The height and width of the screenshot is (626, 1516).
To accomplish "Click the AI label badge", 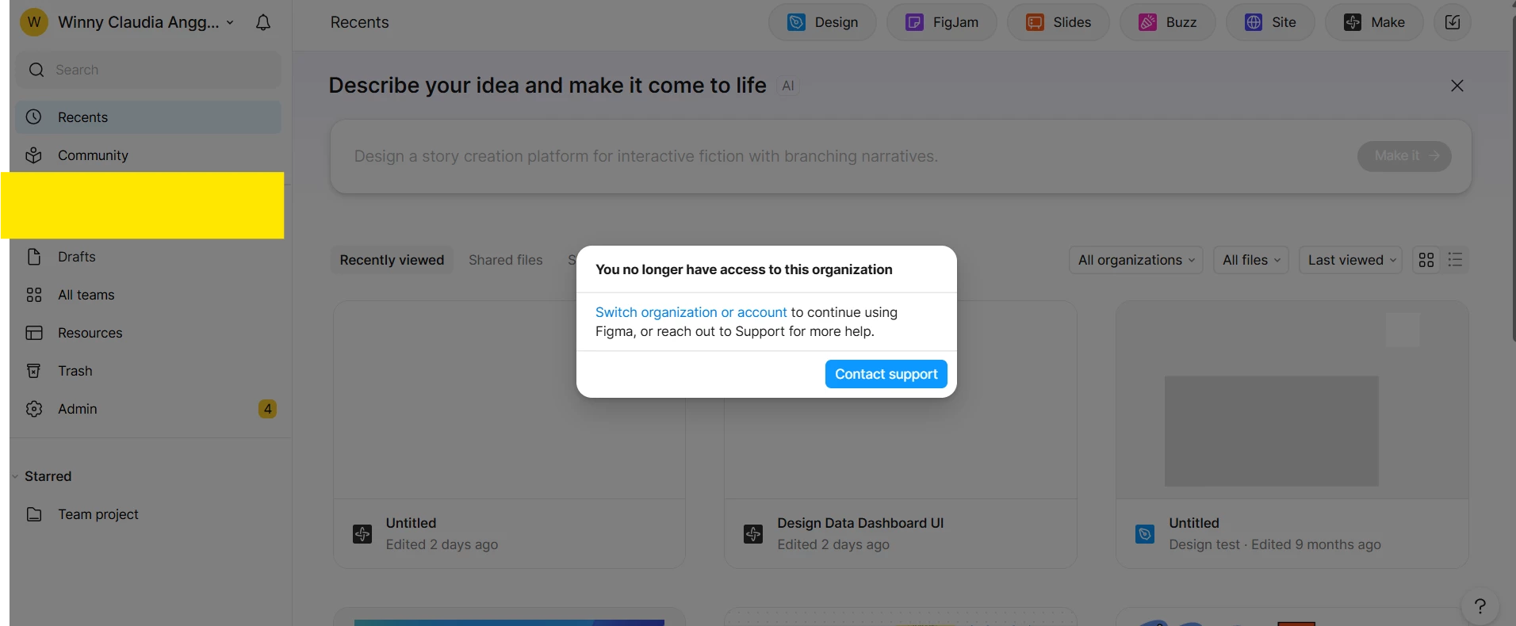I will pyautogui.click(x=788, y=86).
